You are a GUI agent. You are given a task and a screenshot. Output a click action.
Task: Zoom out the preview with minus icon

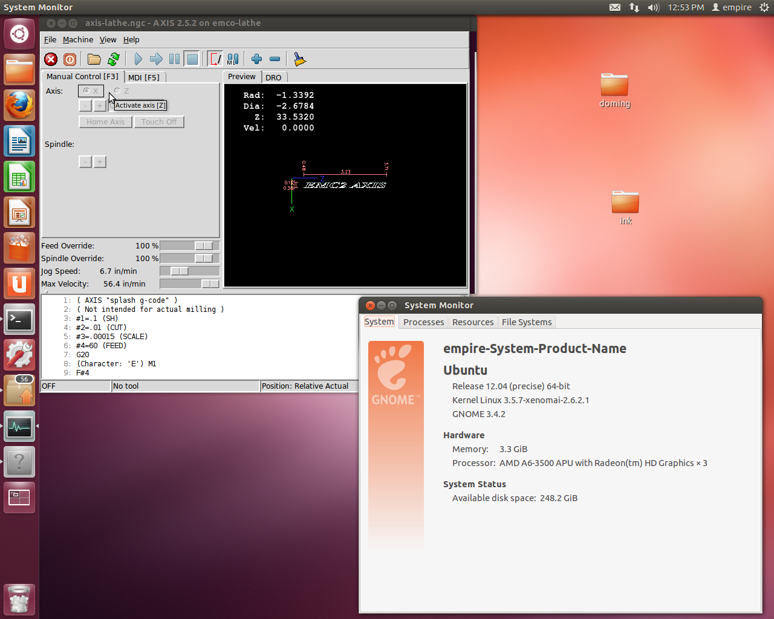pos(275,59)
